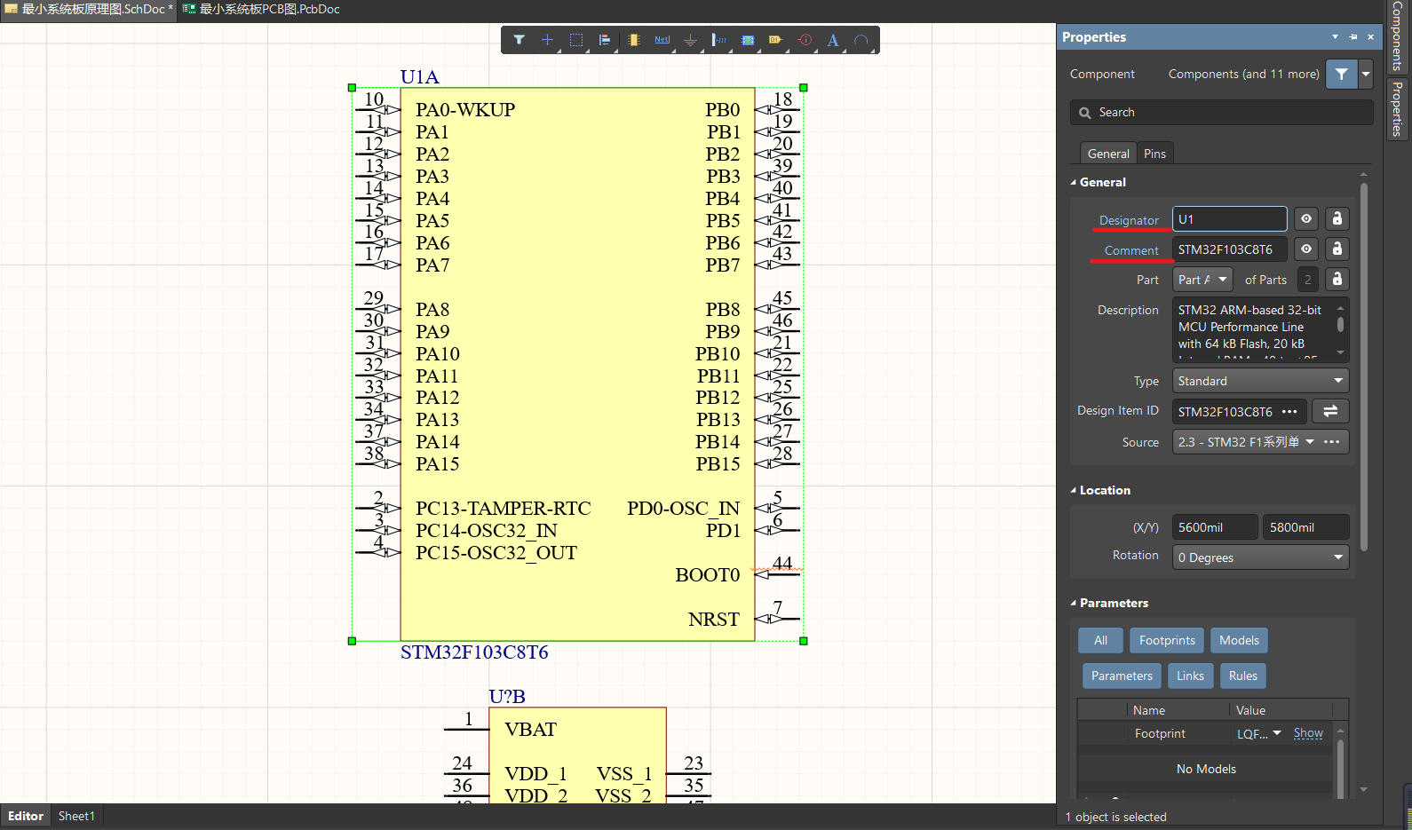The image size is (1412, 830).
Task: Collapse the Location section
Action: (1074, 490)
